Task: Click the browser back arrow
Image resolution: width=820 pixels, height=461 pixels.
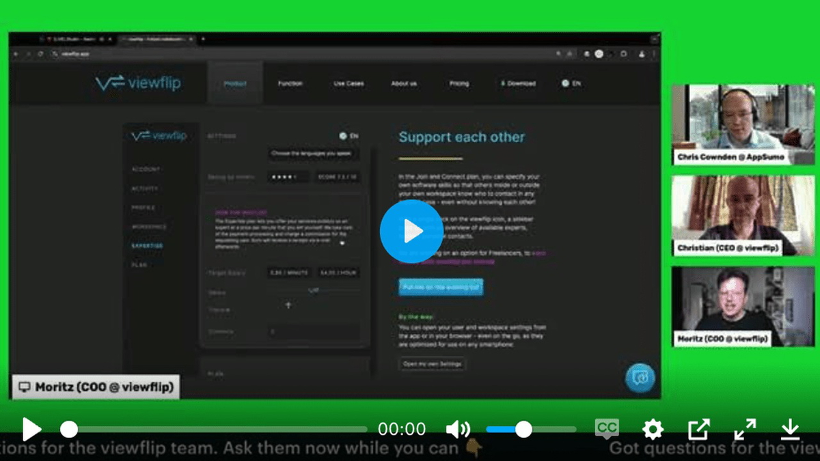Action: point(16,53)
